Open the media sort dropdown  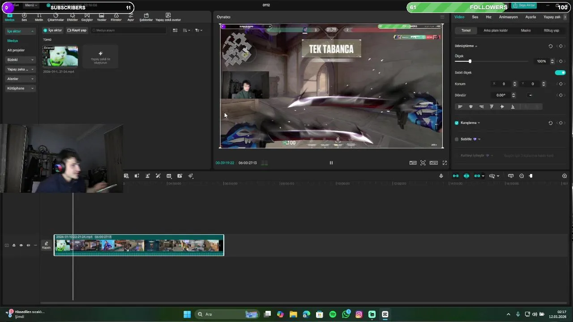(187, 30)
